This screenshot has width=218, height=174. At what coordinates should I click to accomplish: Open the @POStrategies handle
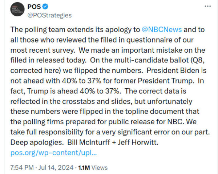49,15
